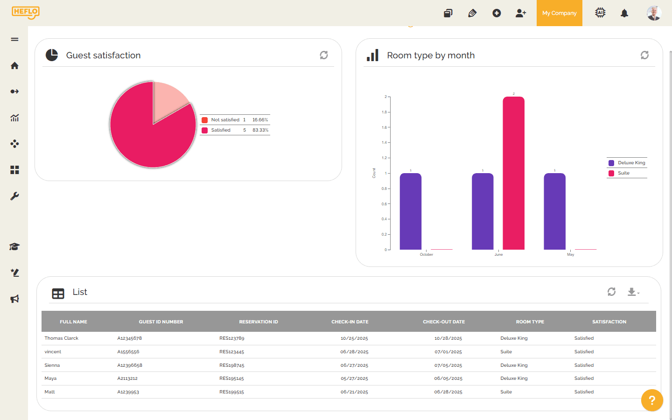672x420 pixels.
Task: Select the My Company navigation item
Action: tap(559, 13)
